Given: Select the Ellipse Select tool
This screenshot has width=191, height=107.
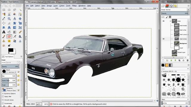Looking at the screenshot, I should pyautogui.click(x=9, y=10).
